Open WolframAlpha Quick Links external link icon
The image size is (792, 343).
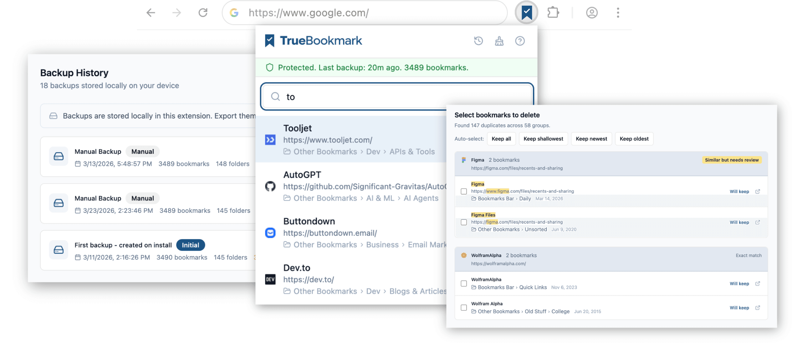coord(758,284)
